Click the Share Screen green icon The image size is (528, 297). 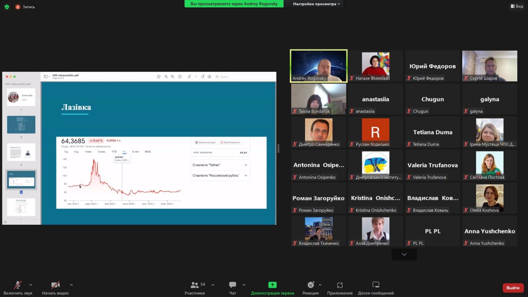pyautogui.click(x=272, y=285)
